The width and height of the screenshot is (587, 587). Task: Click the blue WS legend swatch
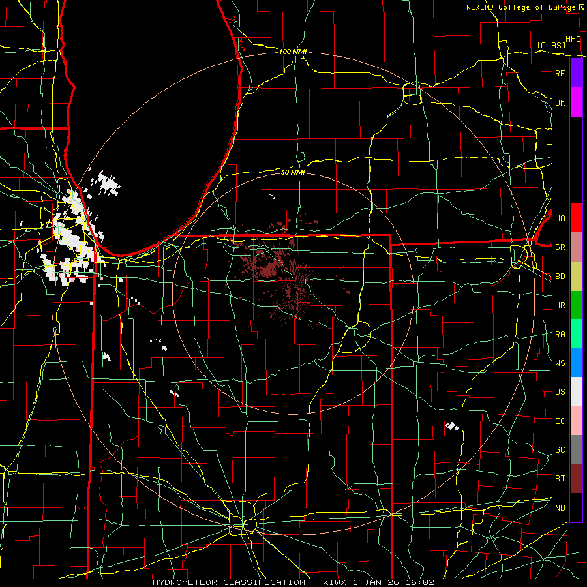pos(576,363)
